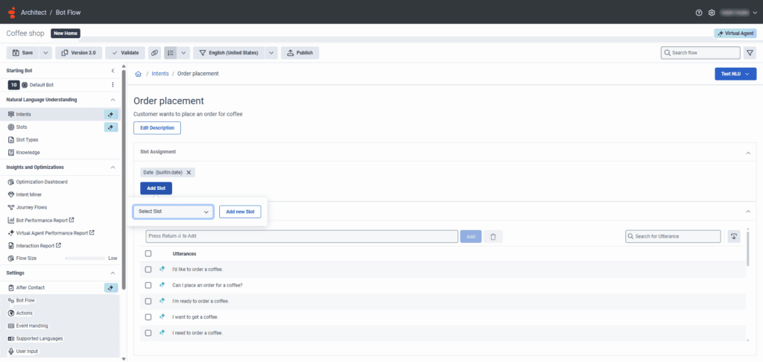Click the link icon in the toolbar
763x362 pixels.
click(x=154, y=53)
